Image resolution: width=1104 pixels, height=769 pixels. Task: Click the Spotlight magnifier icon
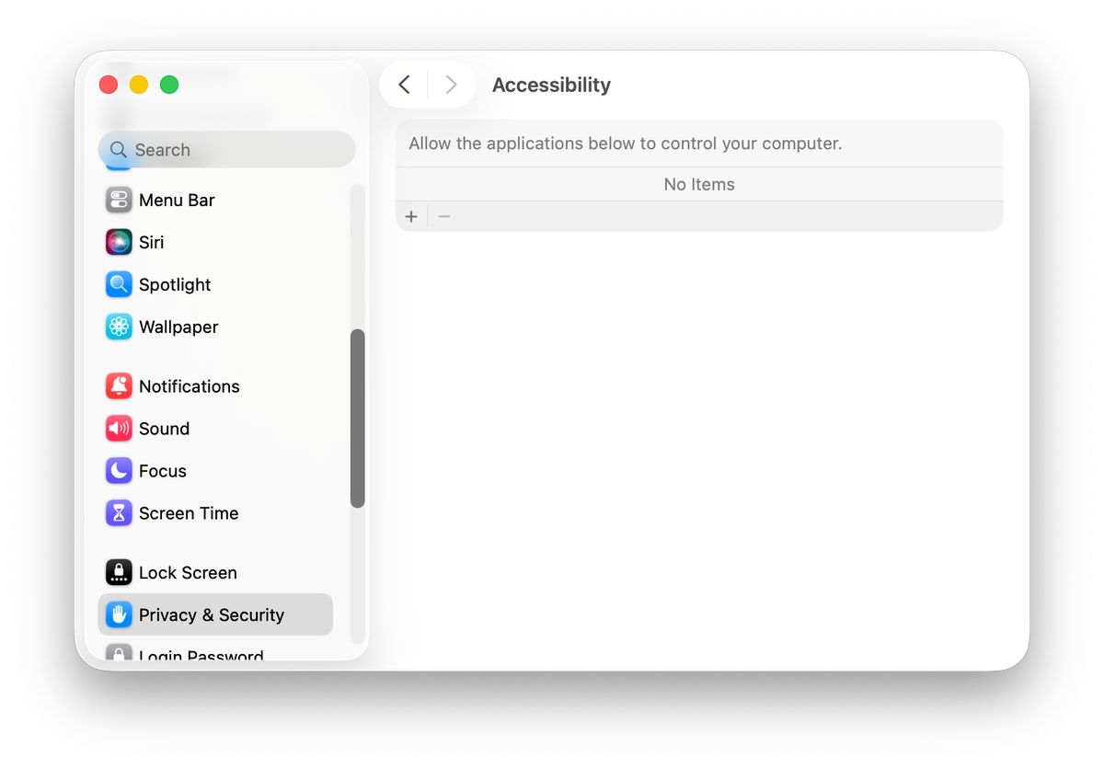(x=119, y=284)
